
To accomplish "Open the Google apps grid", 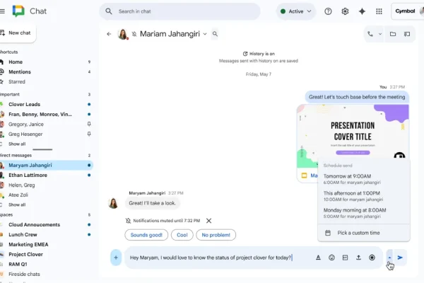I will 379,11.
